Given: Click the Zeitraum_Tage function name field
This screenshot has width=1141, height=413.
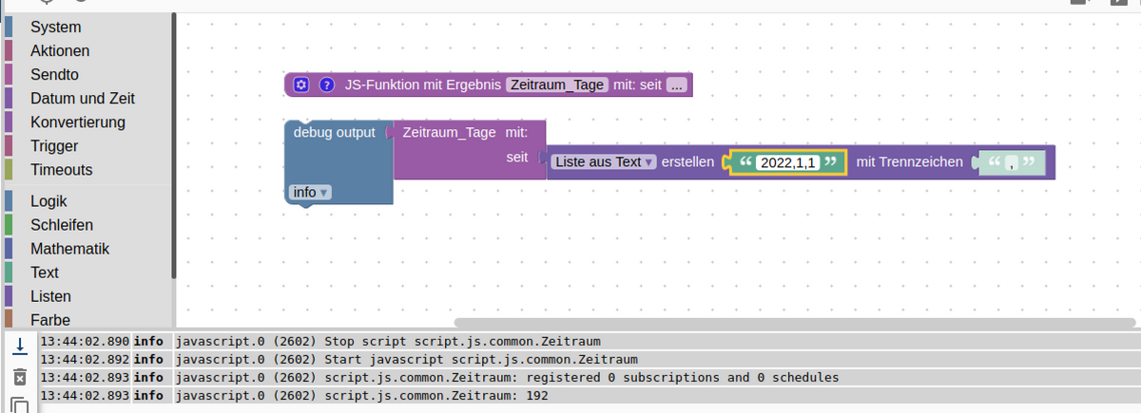Looking at the screenshot, I should point(557,84).
